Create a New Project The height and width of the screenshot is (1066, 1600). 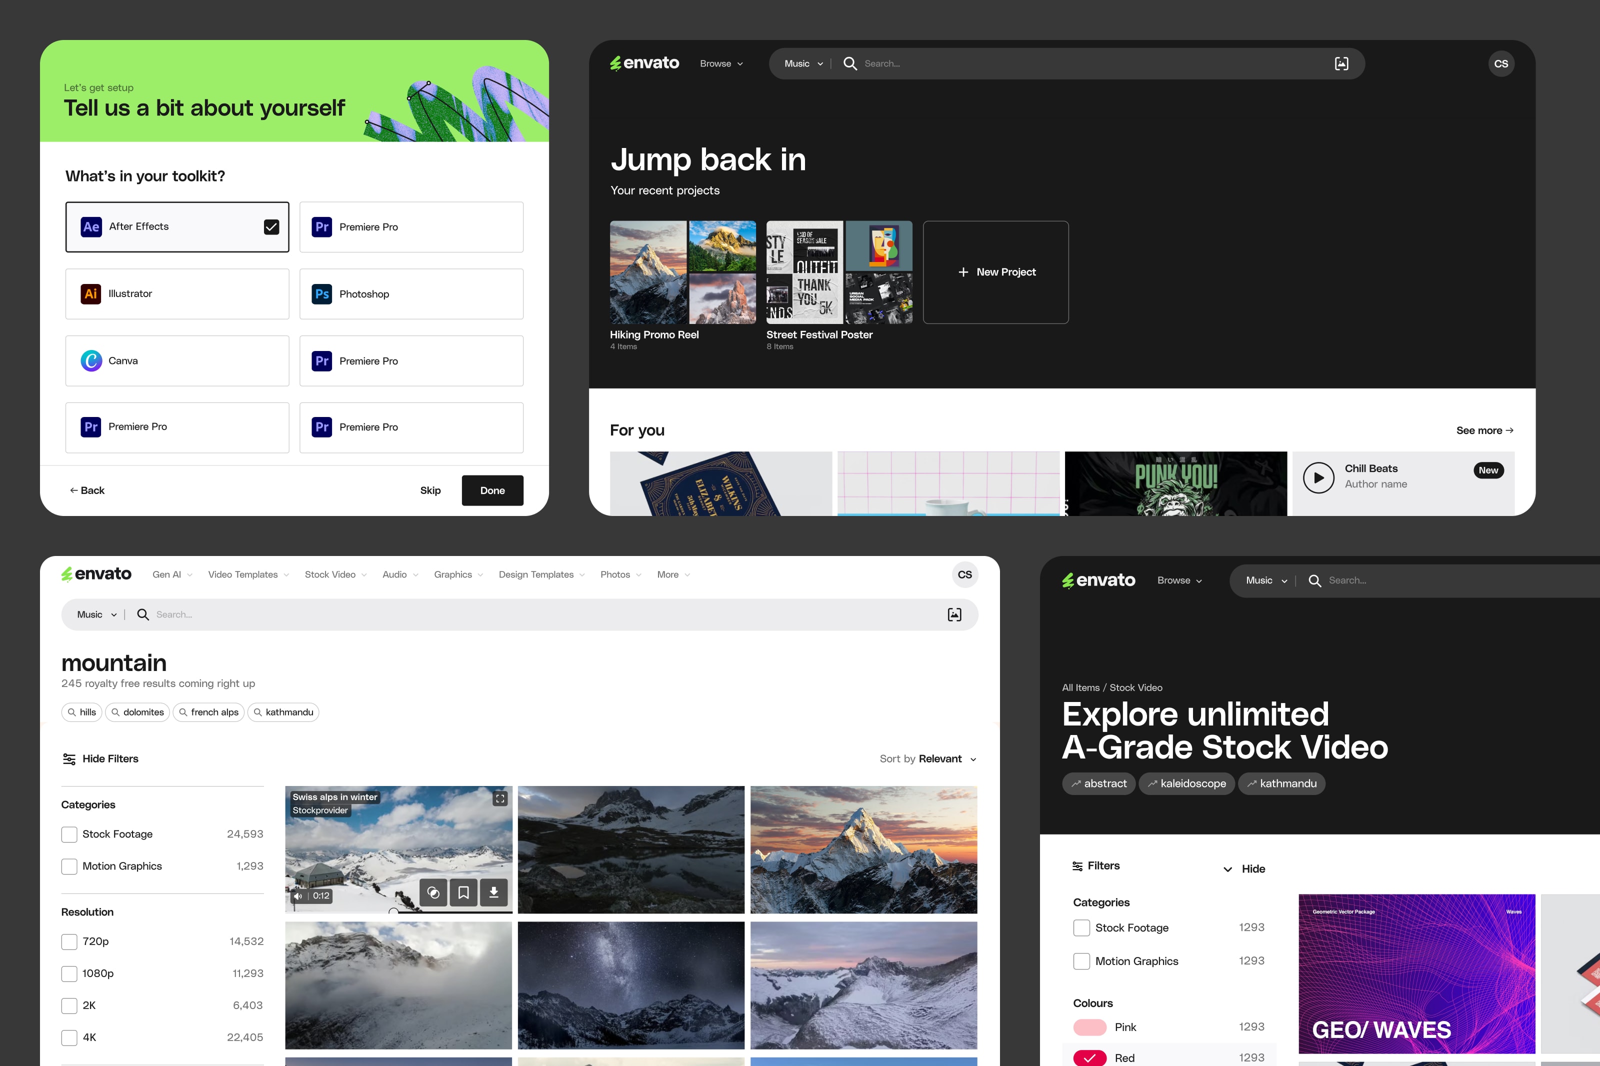click(996, 272)
